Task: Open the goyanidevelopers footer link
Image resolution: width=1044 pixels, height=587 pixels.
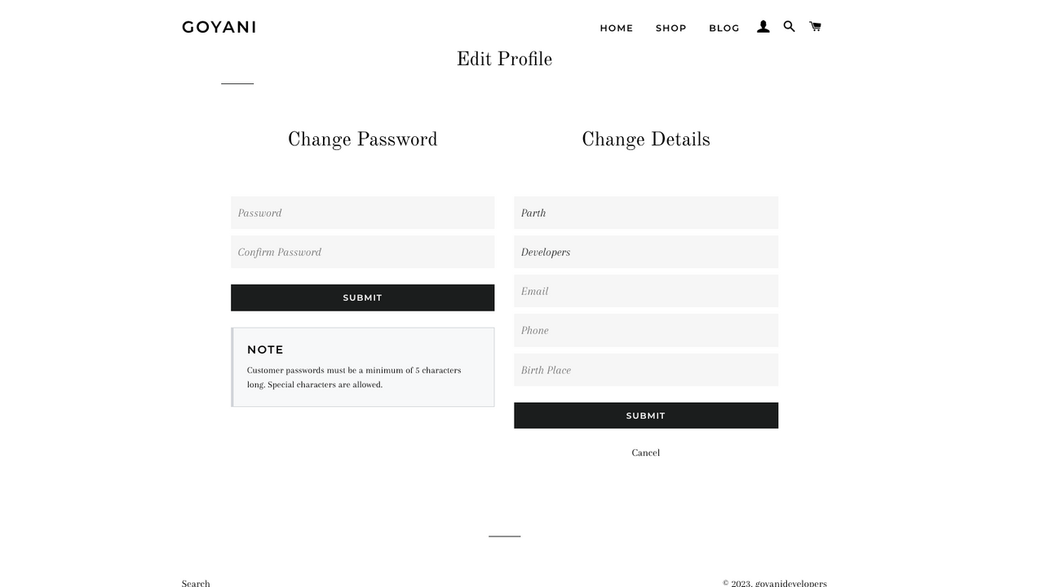Action: coord(791,583)
